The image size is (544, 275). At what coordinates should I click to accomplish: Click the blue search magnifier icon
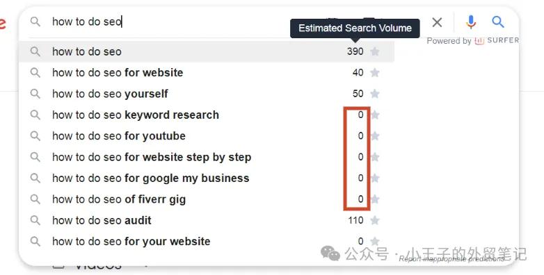(498, 22)
